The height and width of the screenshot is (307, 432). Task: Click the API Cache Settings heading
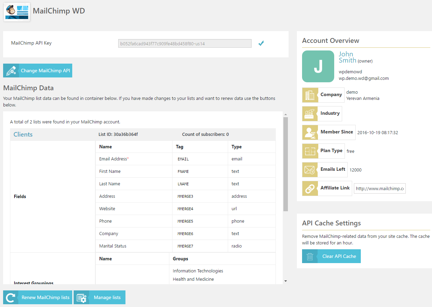(x=331, y=223)
